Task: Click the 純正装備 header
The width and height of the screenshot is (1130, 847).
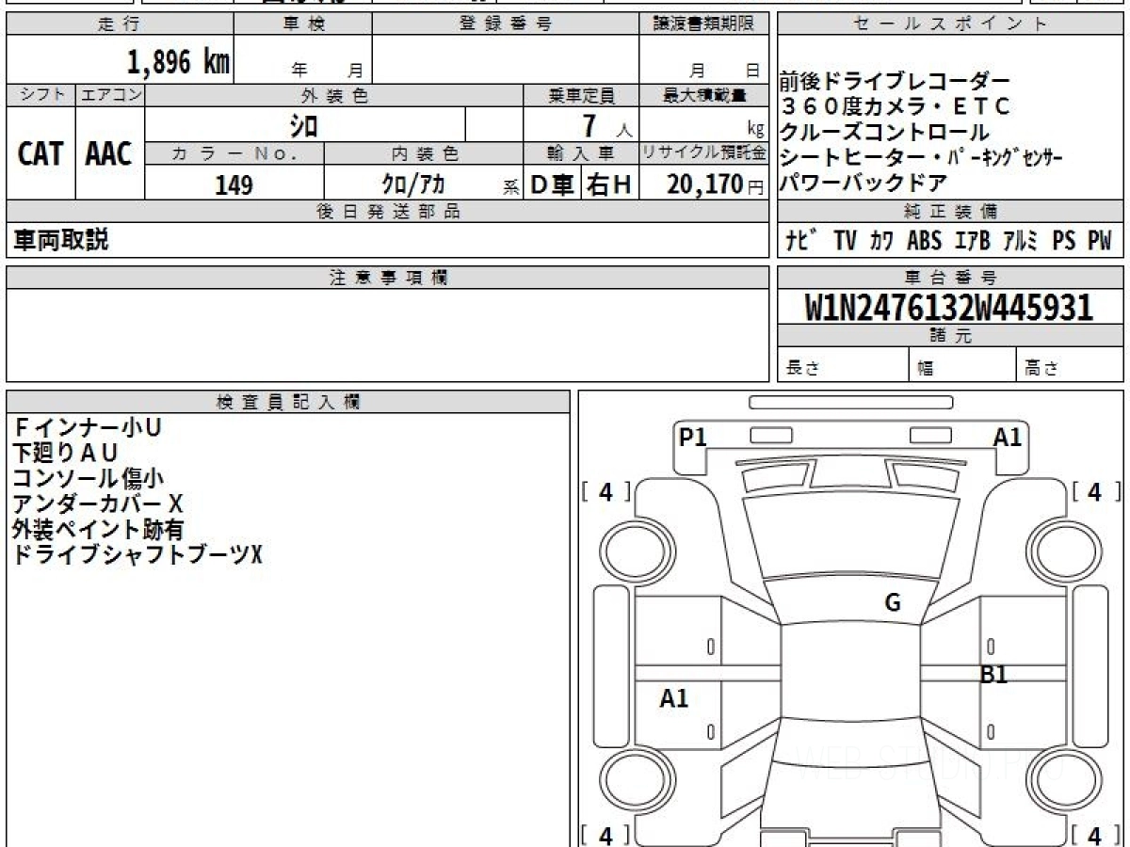Action: click(950, 212)
